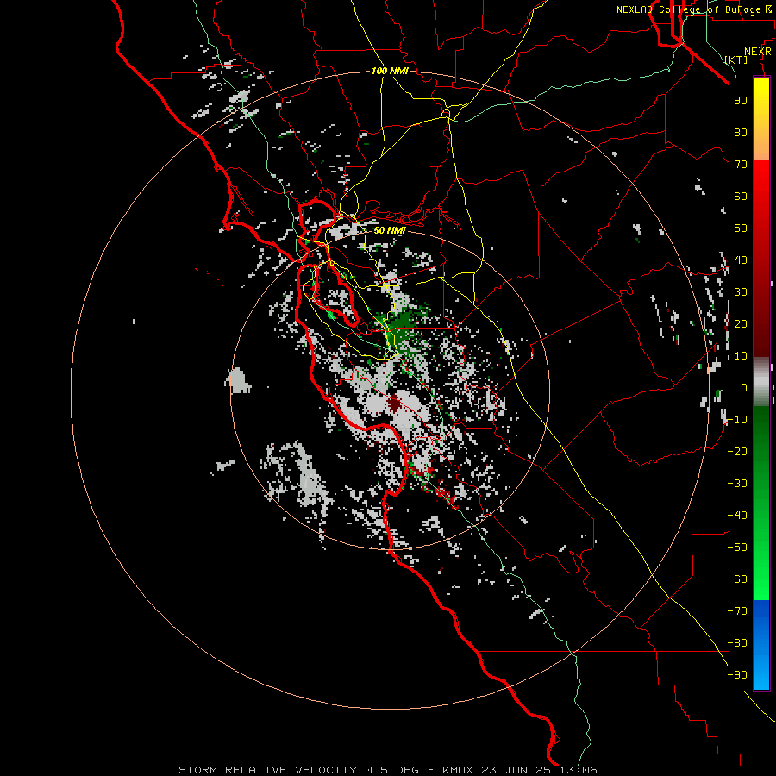Image resolution: width=776 pixels, height=776 pixels.
Task: Click the 10 value on the color scale
Action: (741, 356)
